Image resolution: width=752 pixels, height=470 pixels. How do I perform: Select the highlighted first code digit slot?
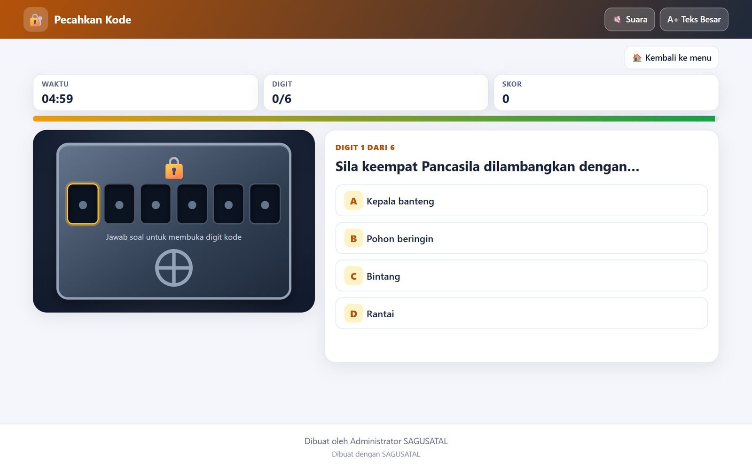pyautogui.click(x=83, y=204)
